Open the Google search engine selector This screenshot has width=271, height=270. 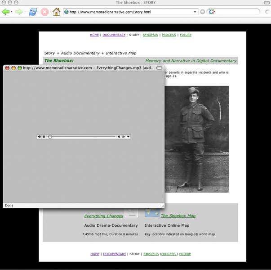(x=212, y=12)
